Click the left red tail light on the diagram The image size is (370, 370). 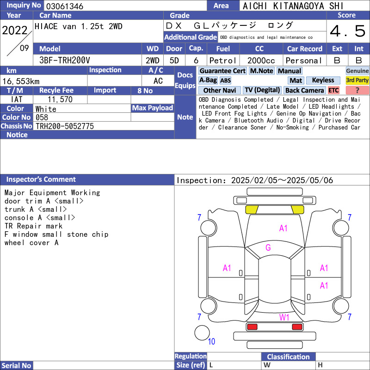(x=252, y=327)
